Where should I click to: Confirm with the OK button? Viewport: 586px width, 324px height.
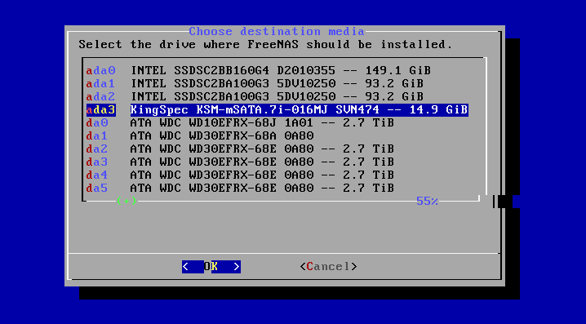tap(211, 267)
